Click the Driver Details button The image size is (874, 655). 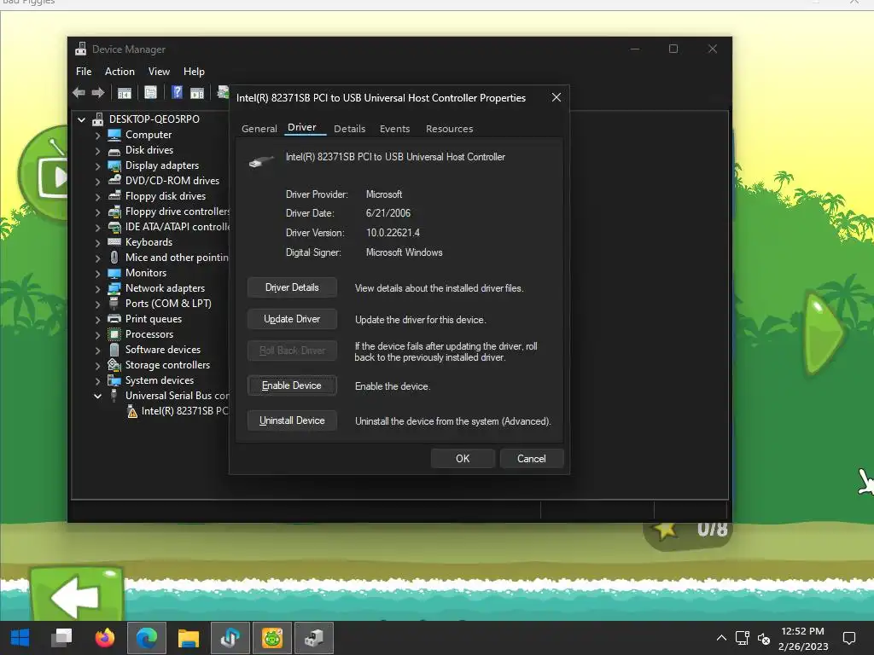pos(292,287)
